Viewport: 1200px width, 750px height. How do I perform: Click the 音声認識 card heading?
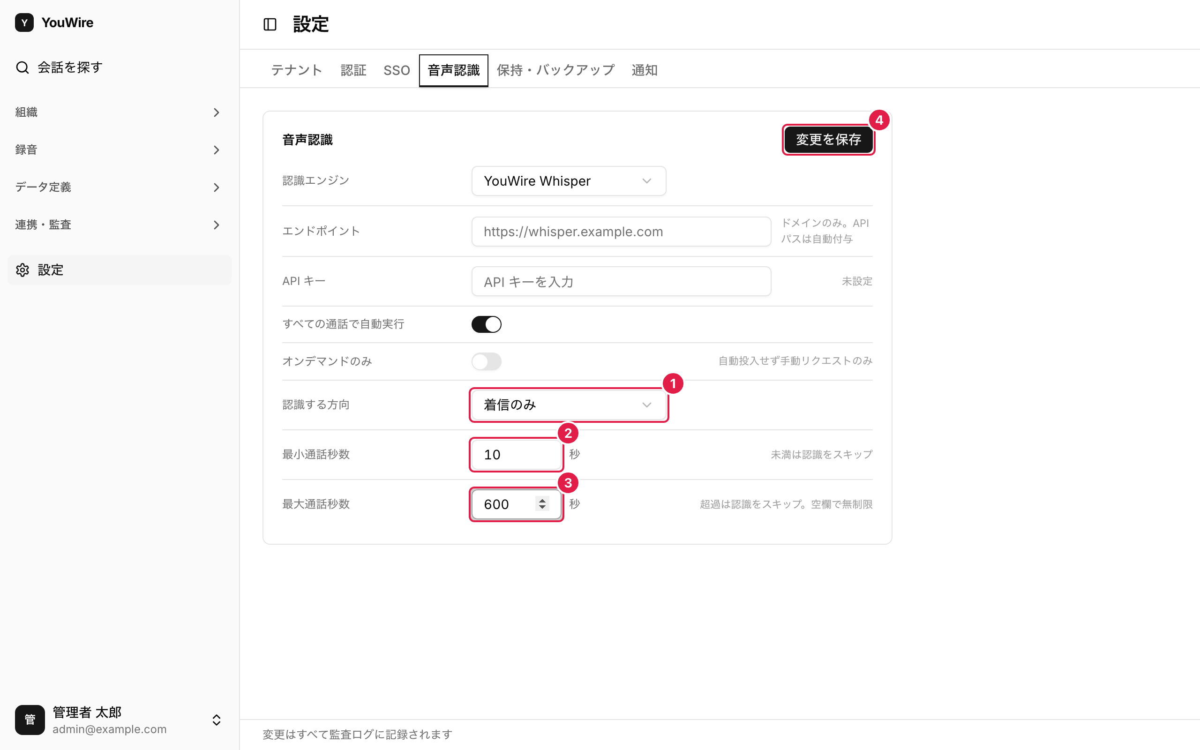coord(307,140)
